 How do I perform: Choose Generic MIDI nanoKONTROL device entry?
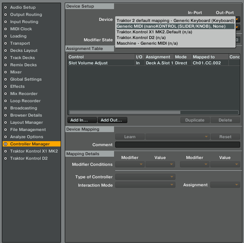(175, 26)
